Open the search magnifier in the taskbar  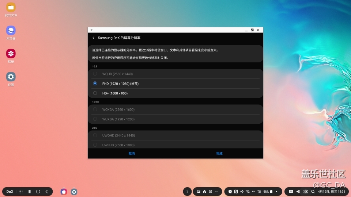click(x=313, y=192)
